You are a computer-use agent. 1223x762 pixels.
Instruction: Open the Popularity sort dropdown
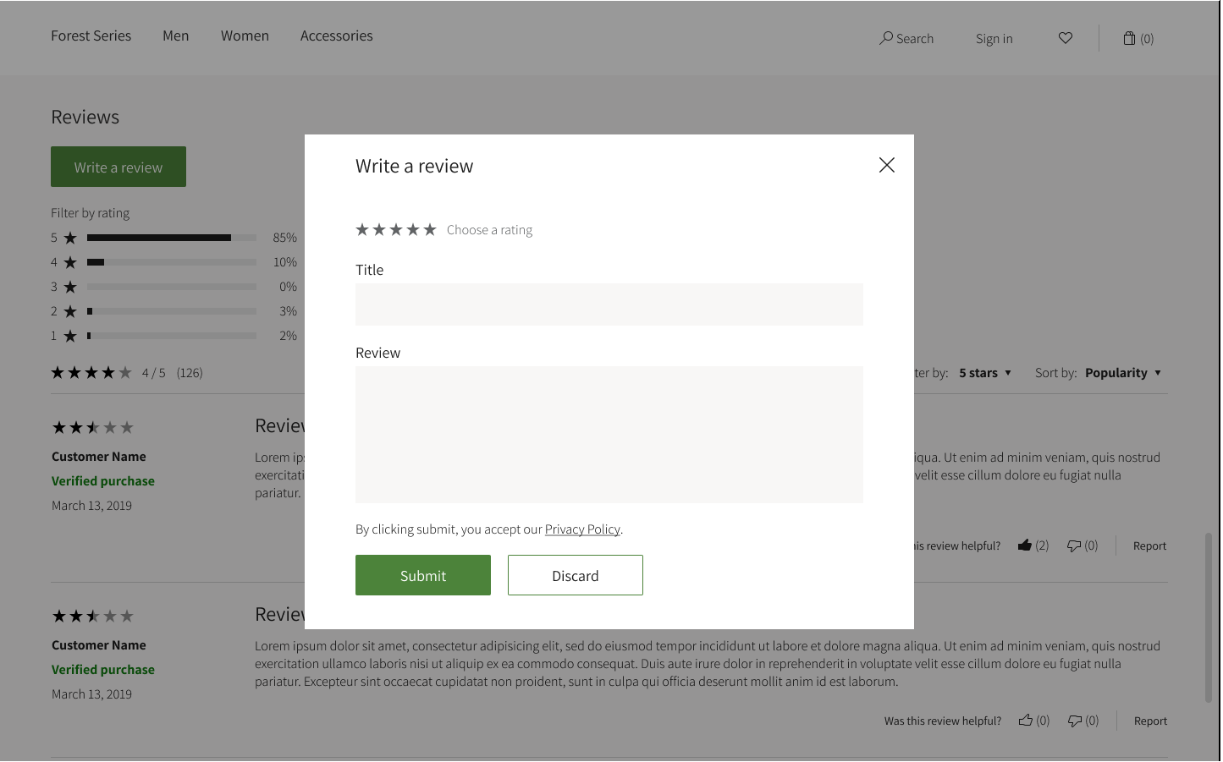pos(1122,372)
